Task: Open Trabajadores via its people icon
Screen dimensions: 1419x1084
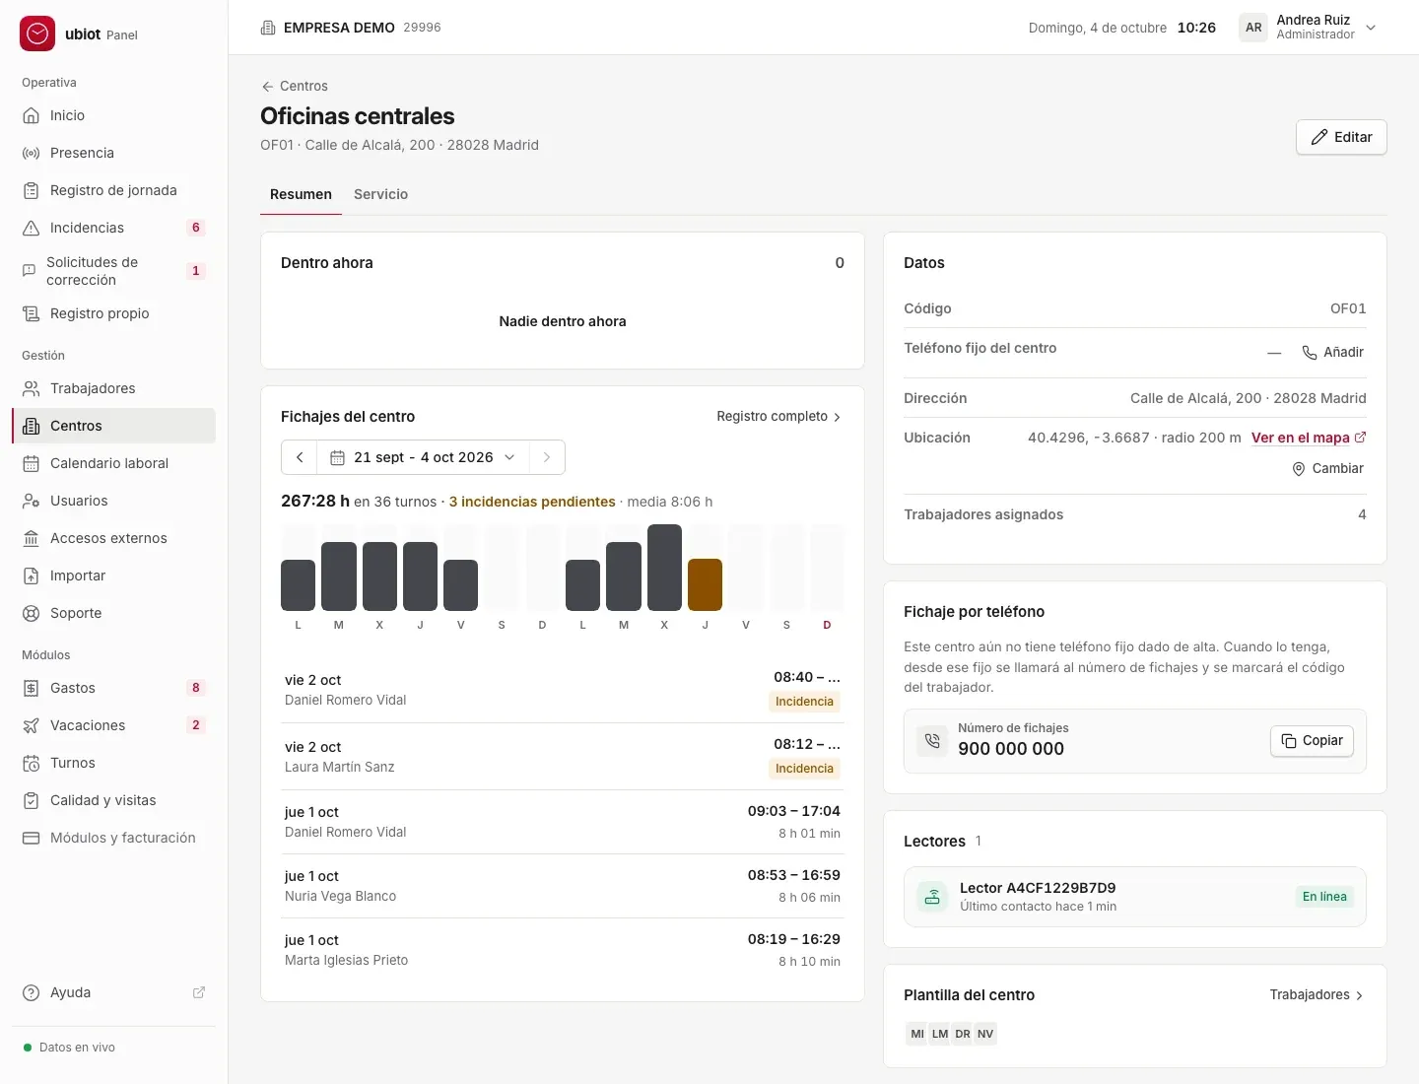Action: 32,388
